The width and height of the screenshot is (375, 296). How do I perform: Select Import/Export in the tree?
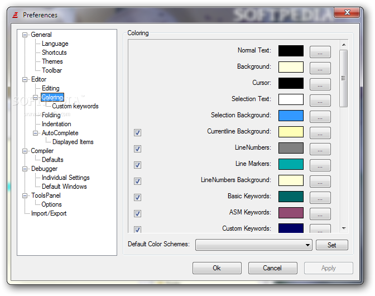point(49,213)
